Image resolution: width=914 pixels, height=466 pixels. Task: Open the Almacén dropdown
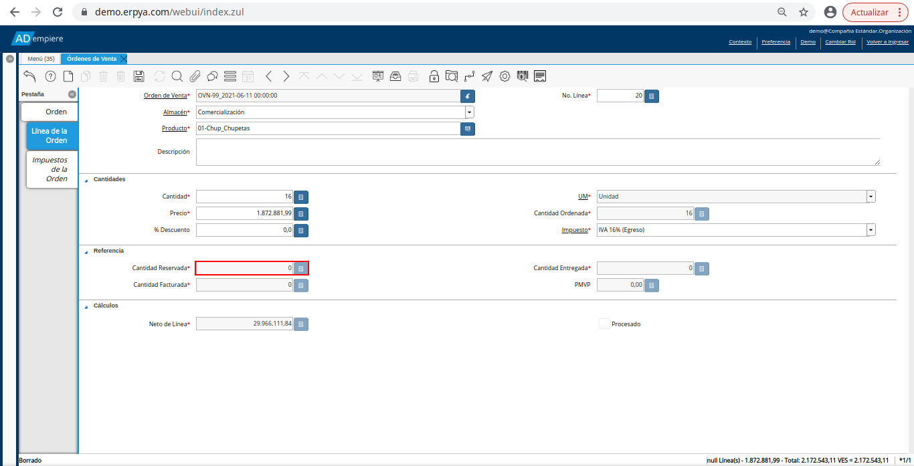470,112
